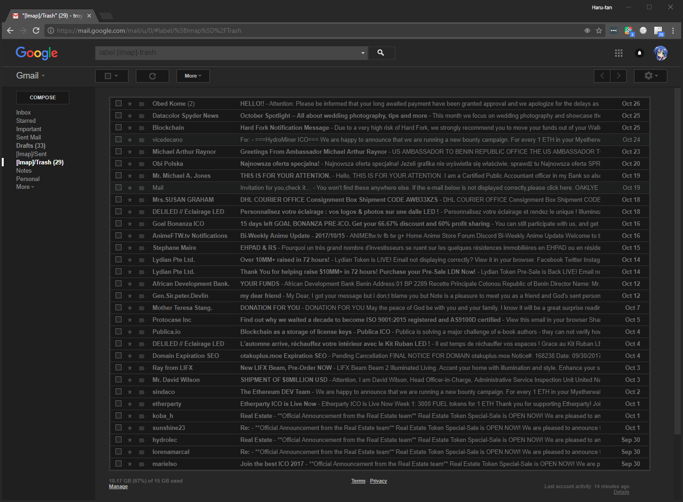Go to newer messages page

click(602, 76)
